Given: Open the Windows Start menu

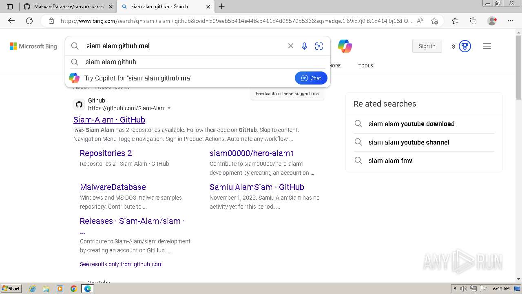Looking at the screenshot, I should click(11, 289).
